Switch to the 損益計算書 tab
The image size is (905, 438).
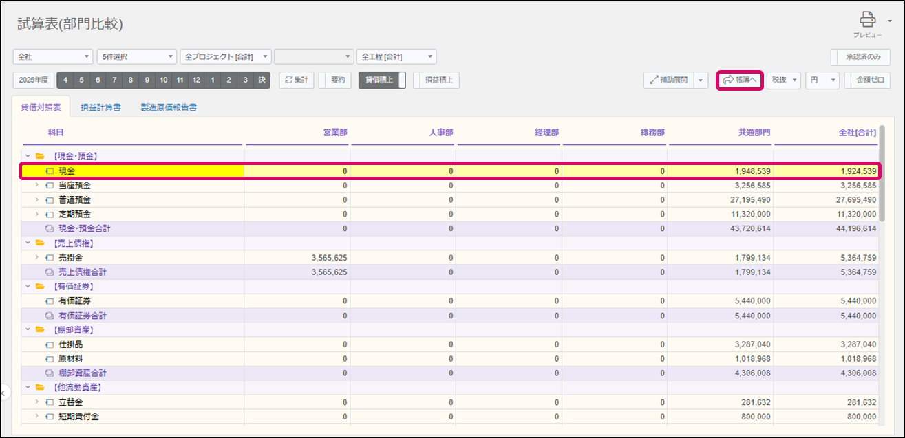100,107
